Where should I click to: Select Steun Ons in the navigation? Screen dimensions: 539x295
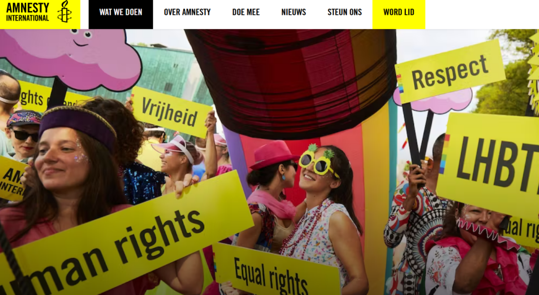click(344, 12)
